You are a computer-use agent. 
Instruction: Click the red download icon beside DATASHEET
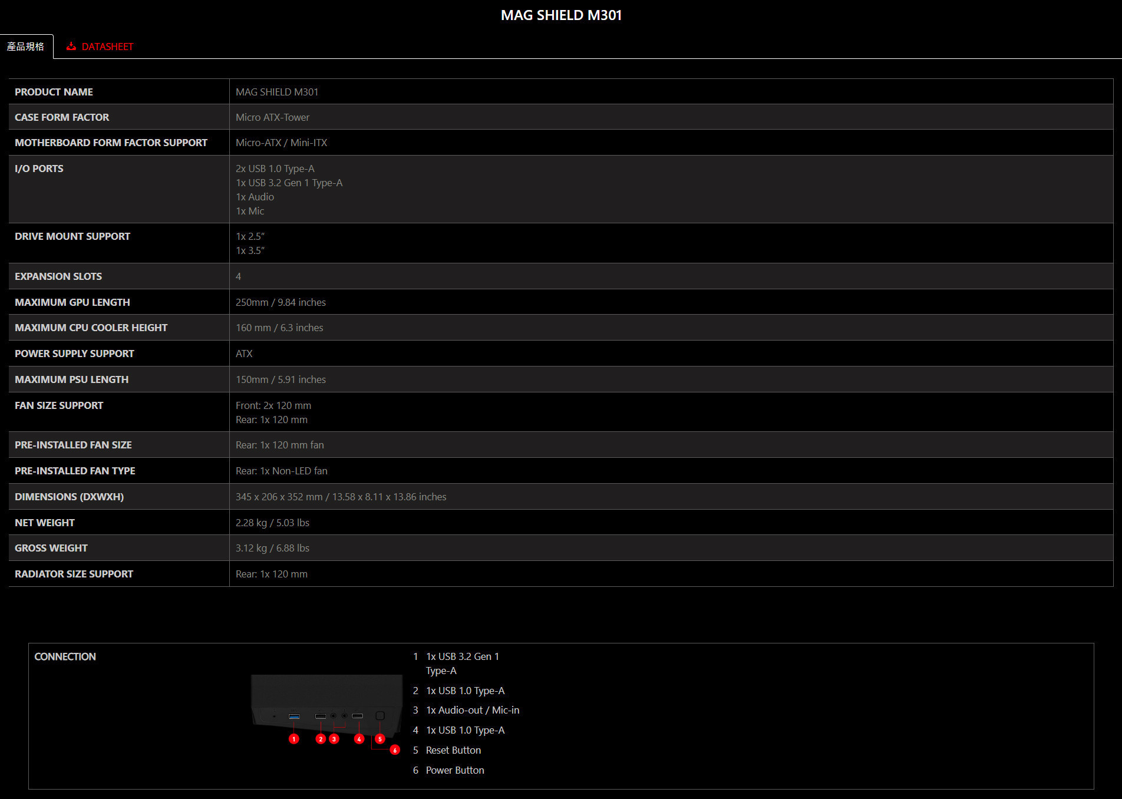pos(71,47)
